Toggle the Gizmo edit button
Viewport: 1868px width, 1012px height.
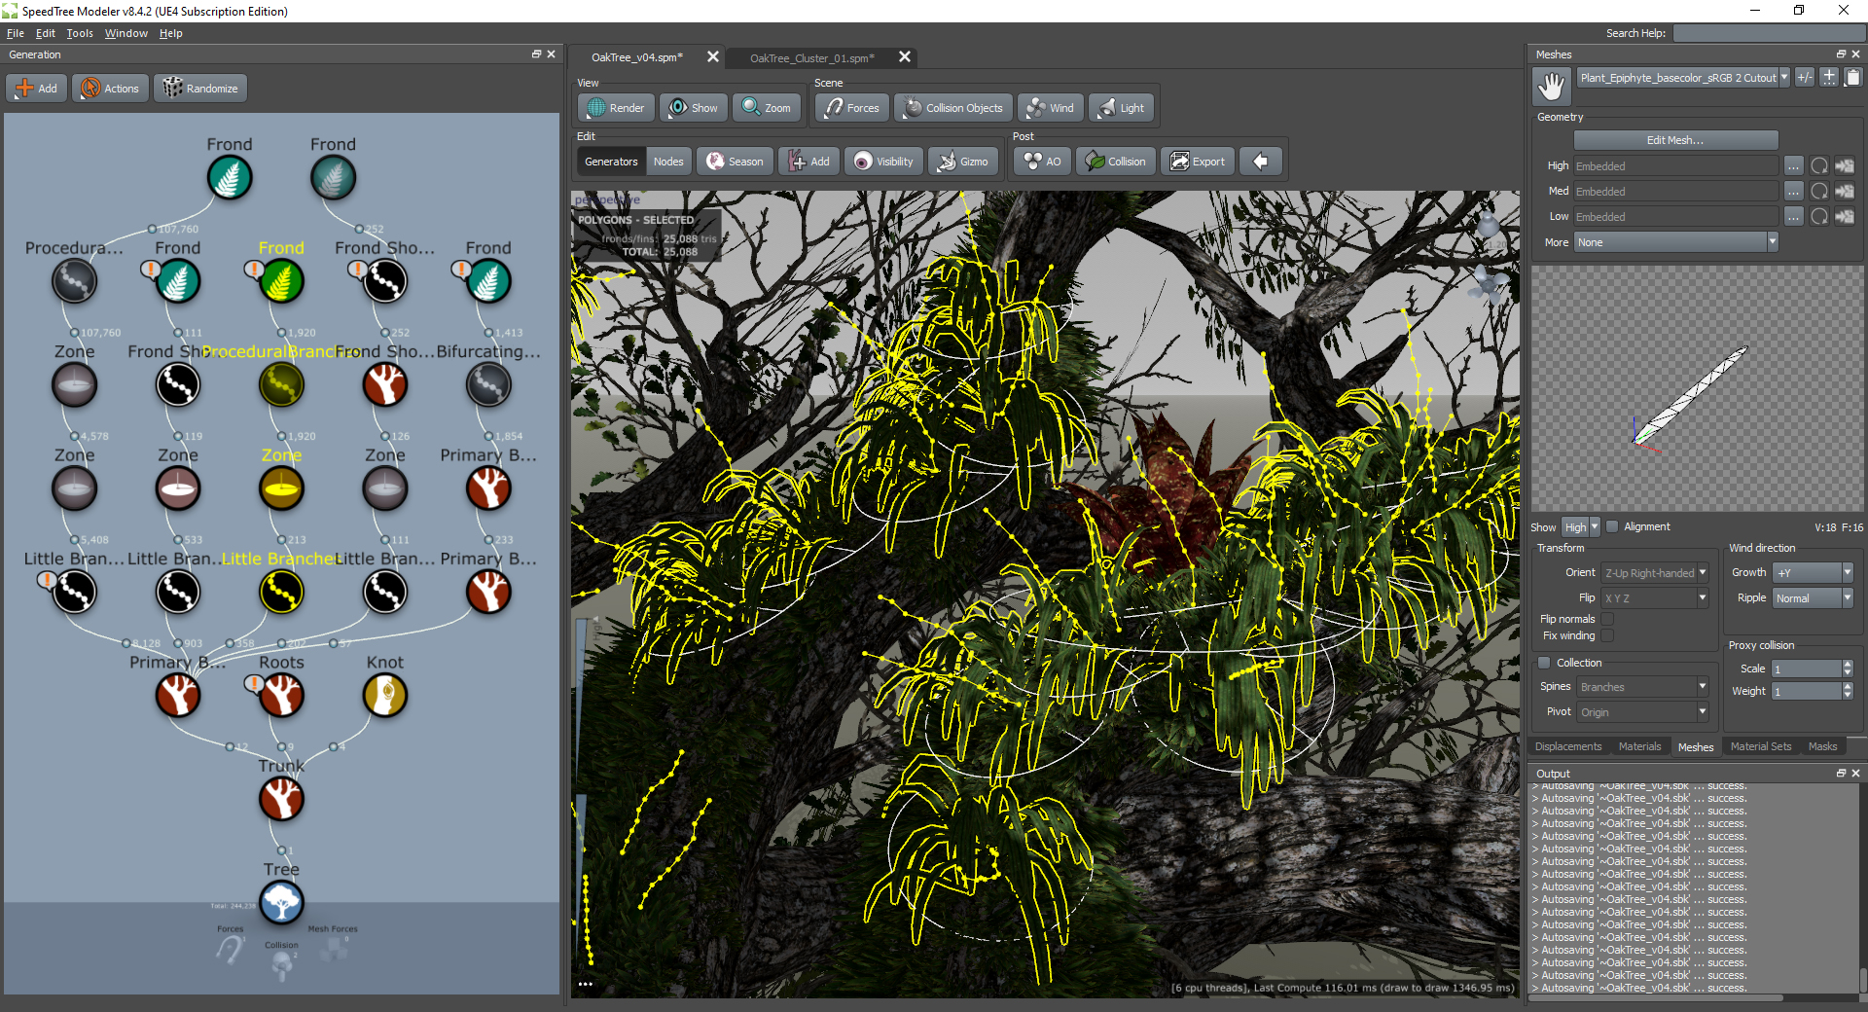(963, 162)
